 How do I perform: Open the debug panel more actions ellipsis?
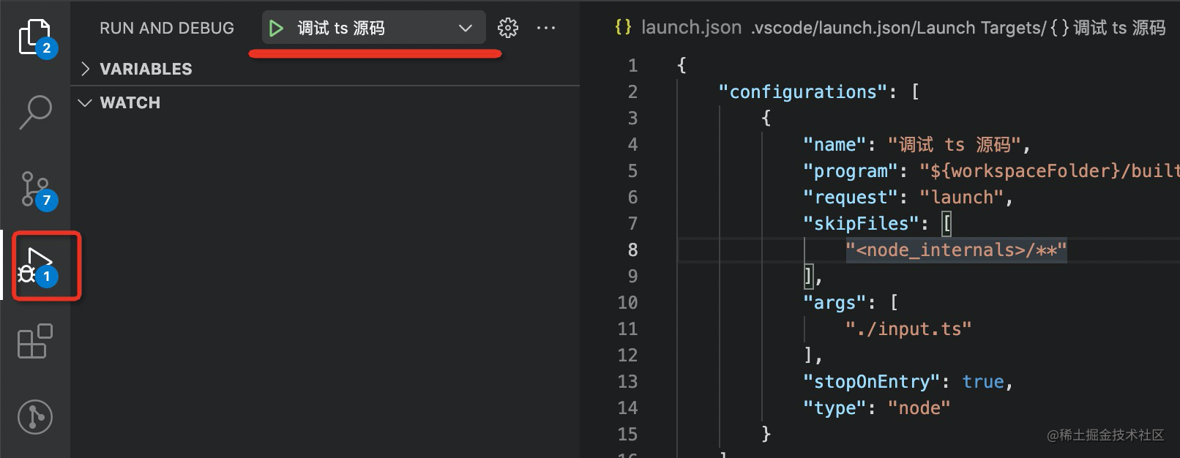click(546, 29)
